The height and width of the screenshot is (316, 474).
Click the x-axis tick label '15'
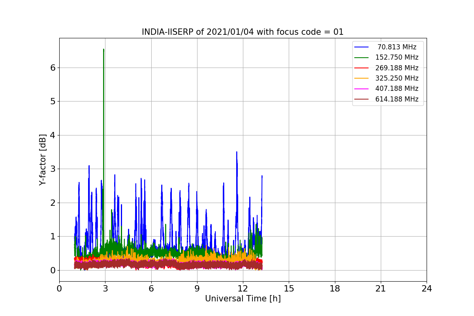point(289,289)
